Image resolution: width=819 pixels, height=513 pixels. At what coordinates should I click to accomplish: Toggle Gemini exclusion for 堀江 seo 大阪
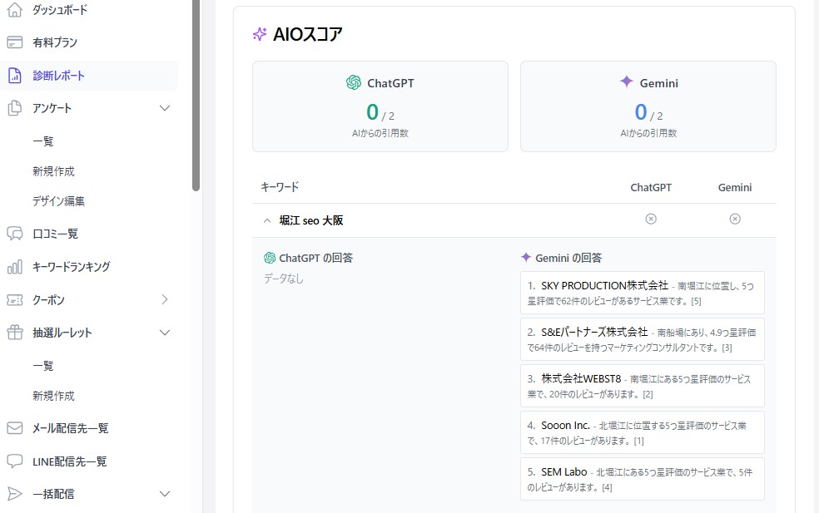tap(735, 219)
